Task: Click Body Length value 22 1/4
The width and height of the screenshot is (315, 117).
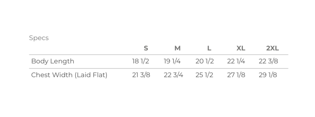Action: click(x=236, y=61)
